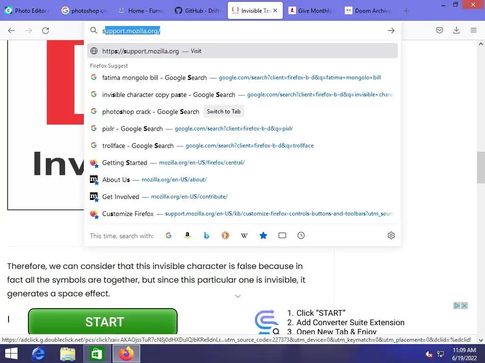Open a new tab with plus
Image resolution: width=485 pixels, height=363 pixels.
click(406, 11)
